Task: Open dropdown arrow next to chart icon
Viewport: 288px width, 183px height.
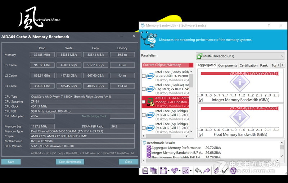Action: tap(190, 171)
